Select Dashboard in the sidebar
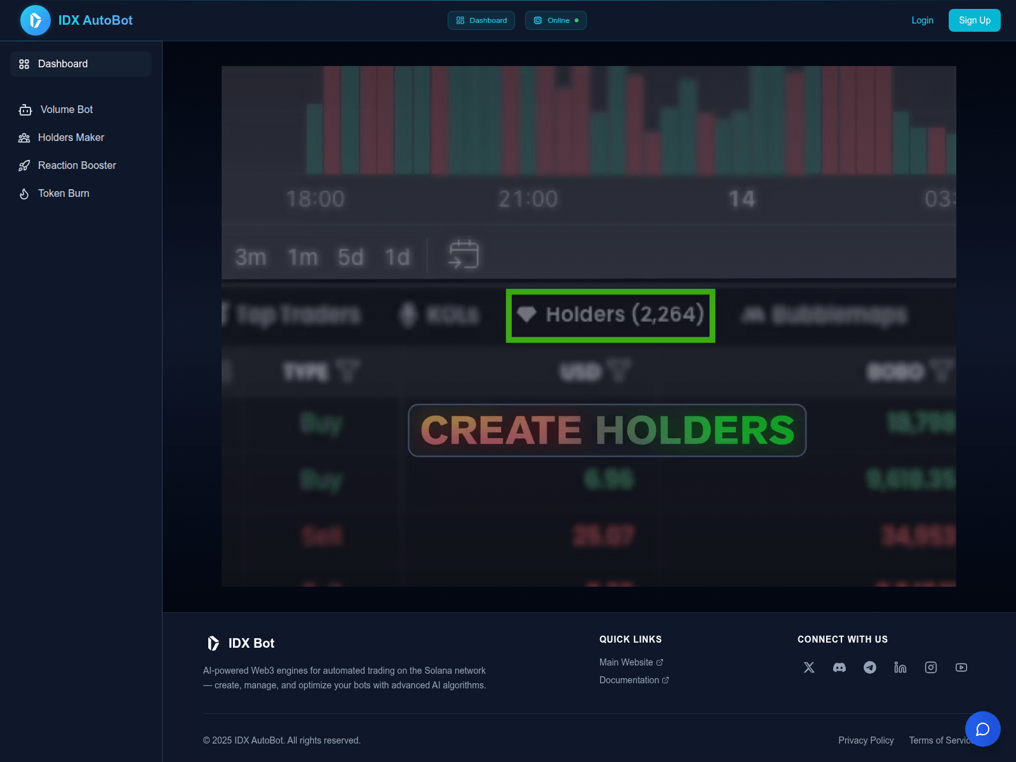The height and width of the screenshot is (762, 1016). click(81, 64)
